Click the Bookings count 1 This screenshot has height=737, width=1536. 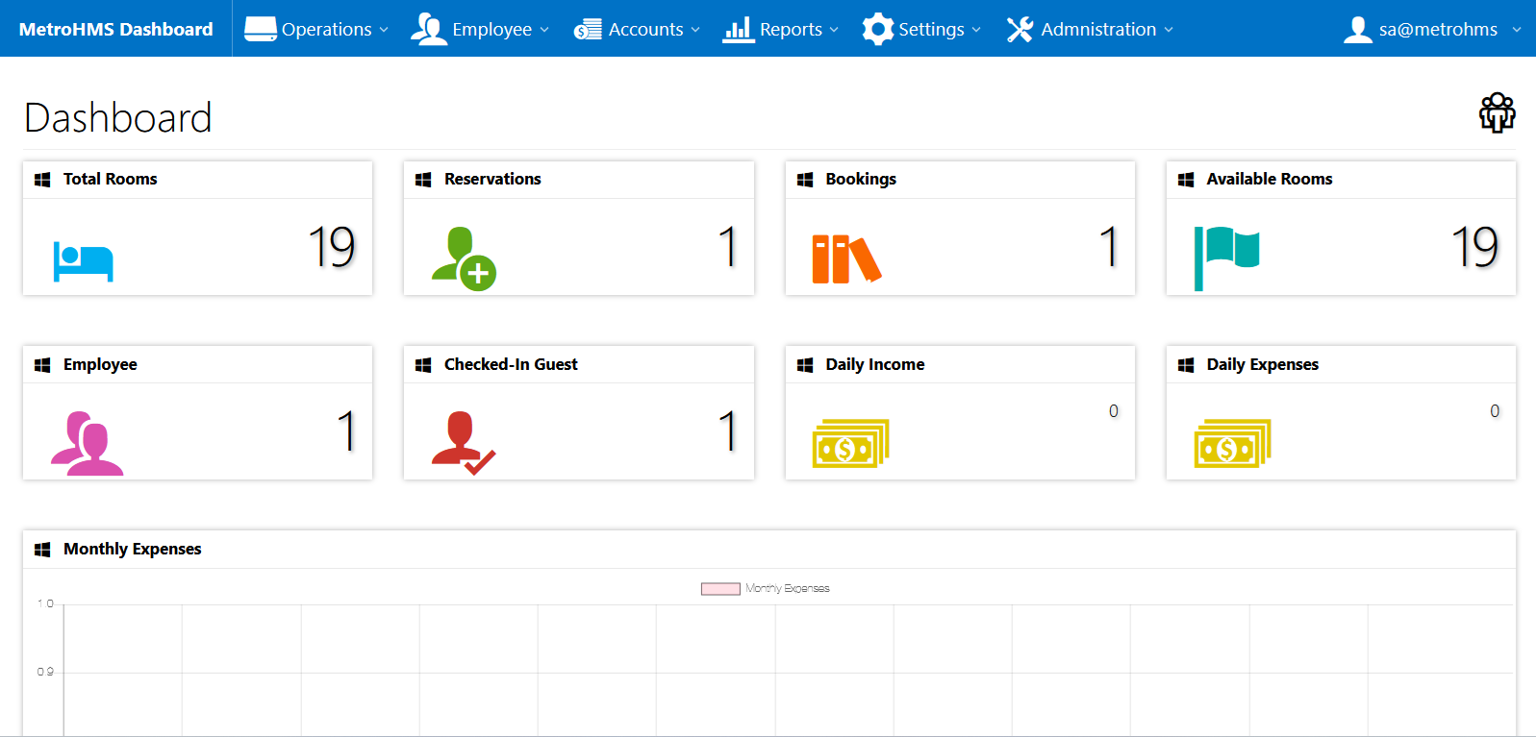[1109, 247]
